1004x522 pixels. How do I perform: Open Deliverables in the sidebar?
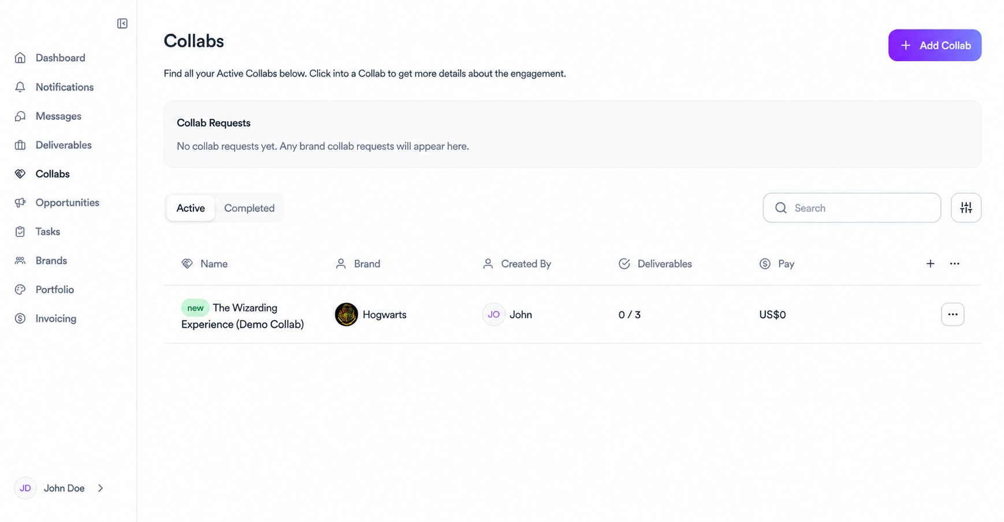coord(63,145)
